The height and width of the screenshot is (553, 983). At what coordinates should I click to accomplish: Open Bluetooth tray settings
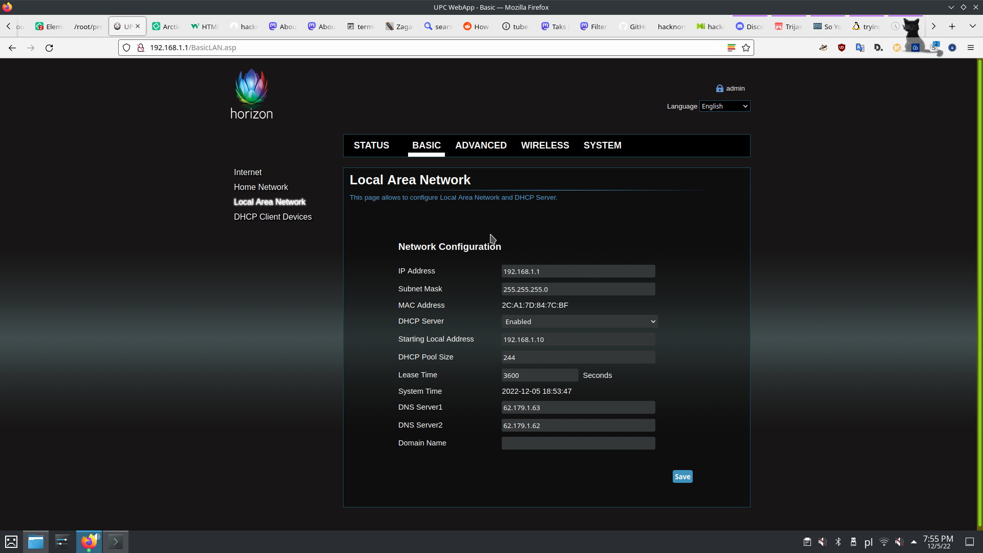click(838, 542)
